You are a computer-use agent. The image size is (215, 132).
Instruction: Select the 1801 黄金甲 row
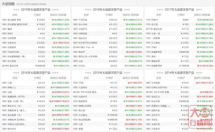click(107, 52)
